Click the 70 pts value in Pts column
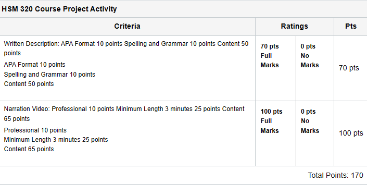367x195 pixels. 349,68
